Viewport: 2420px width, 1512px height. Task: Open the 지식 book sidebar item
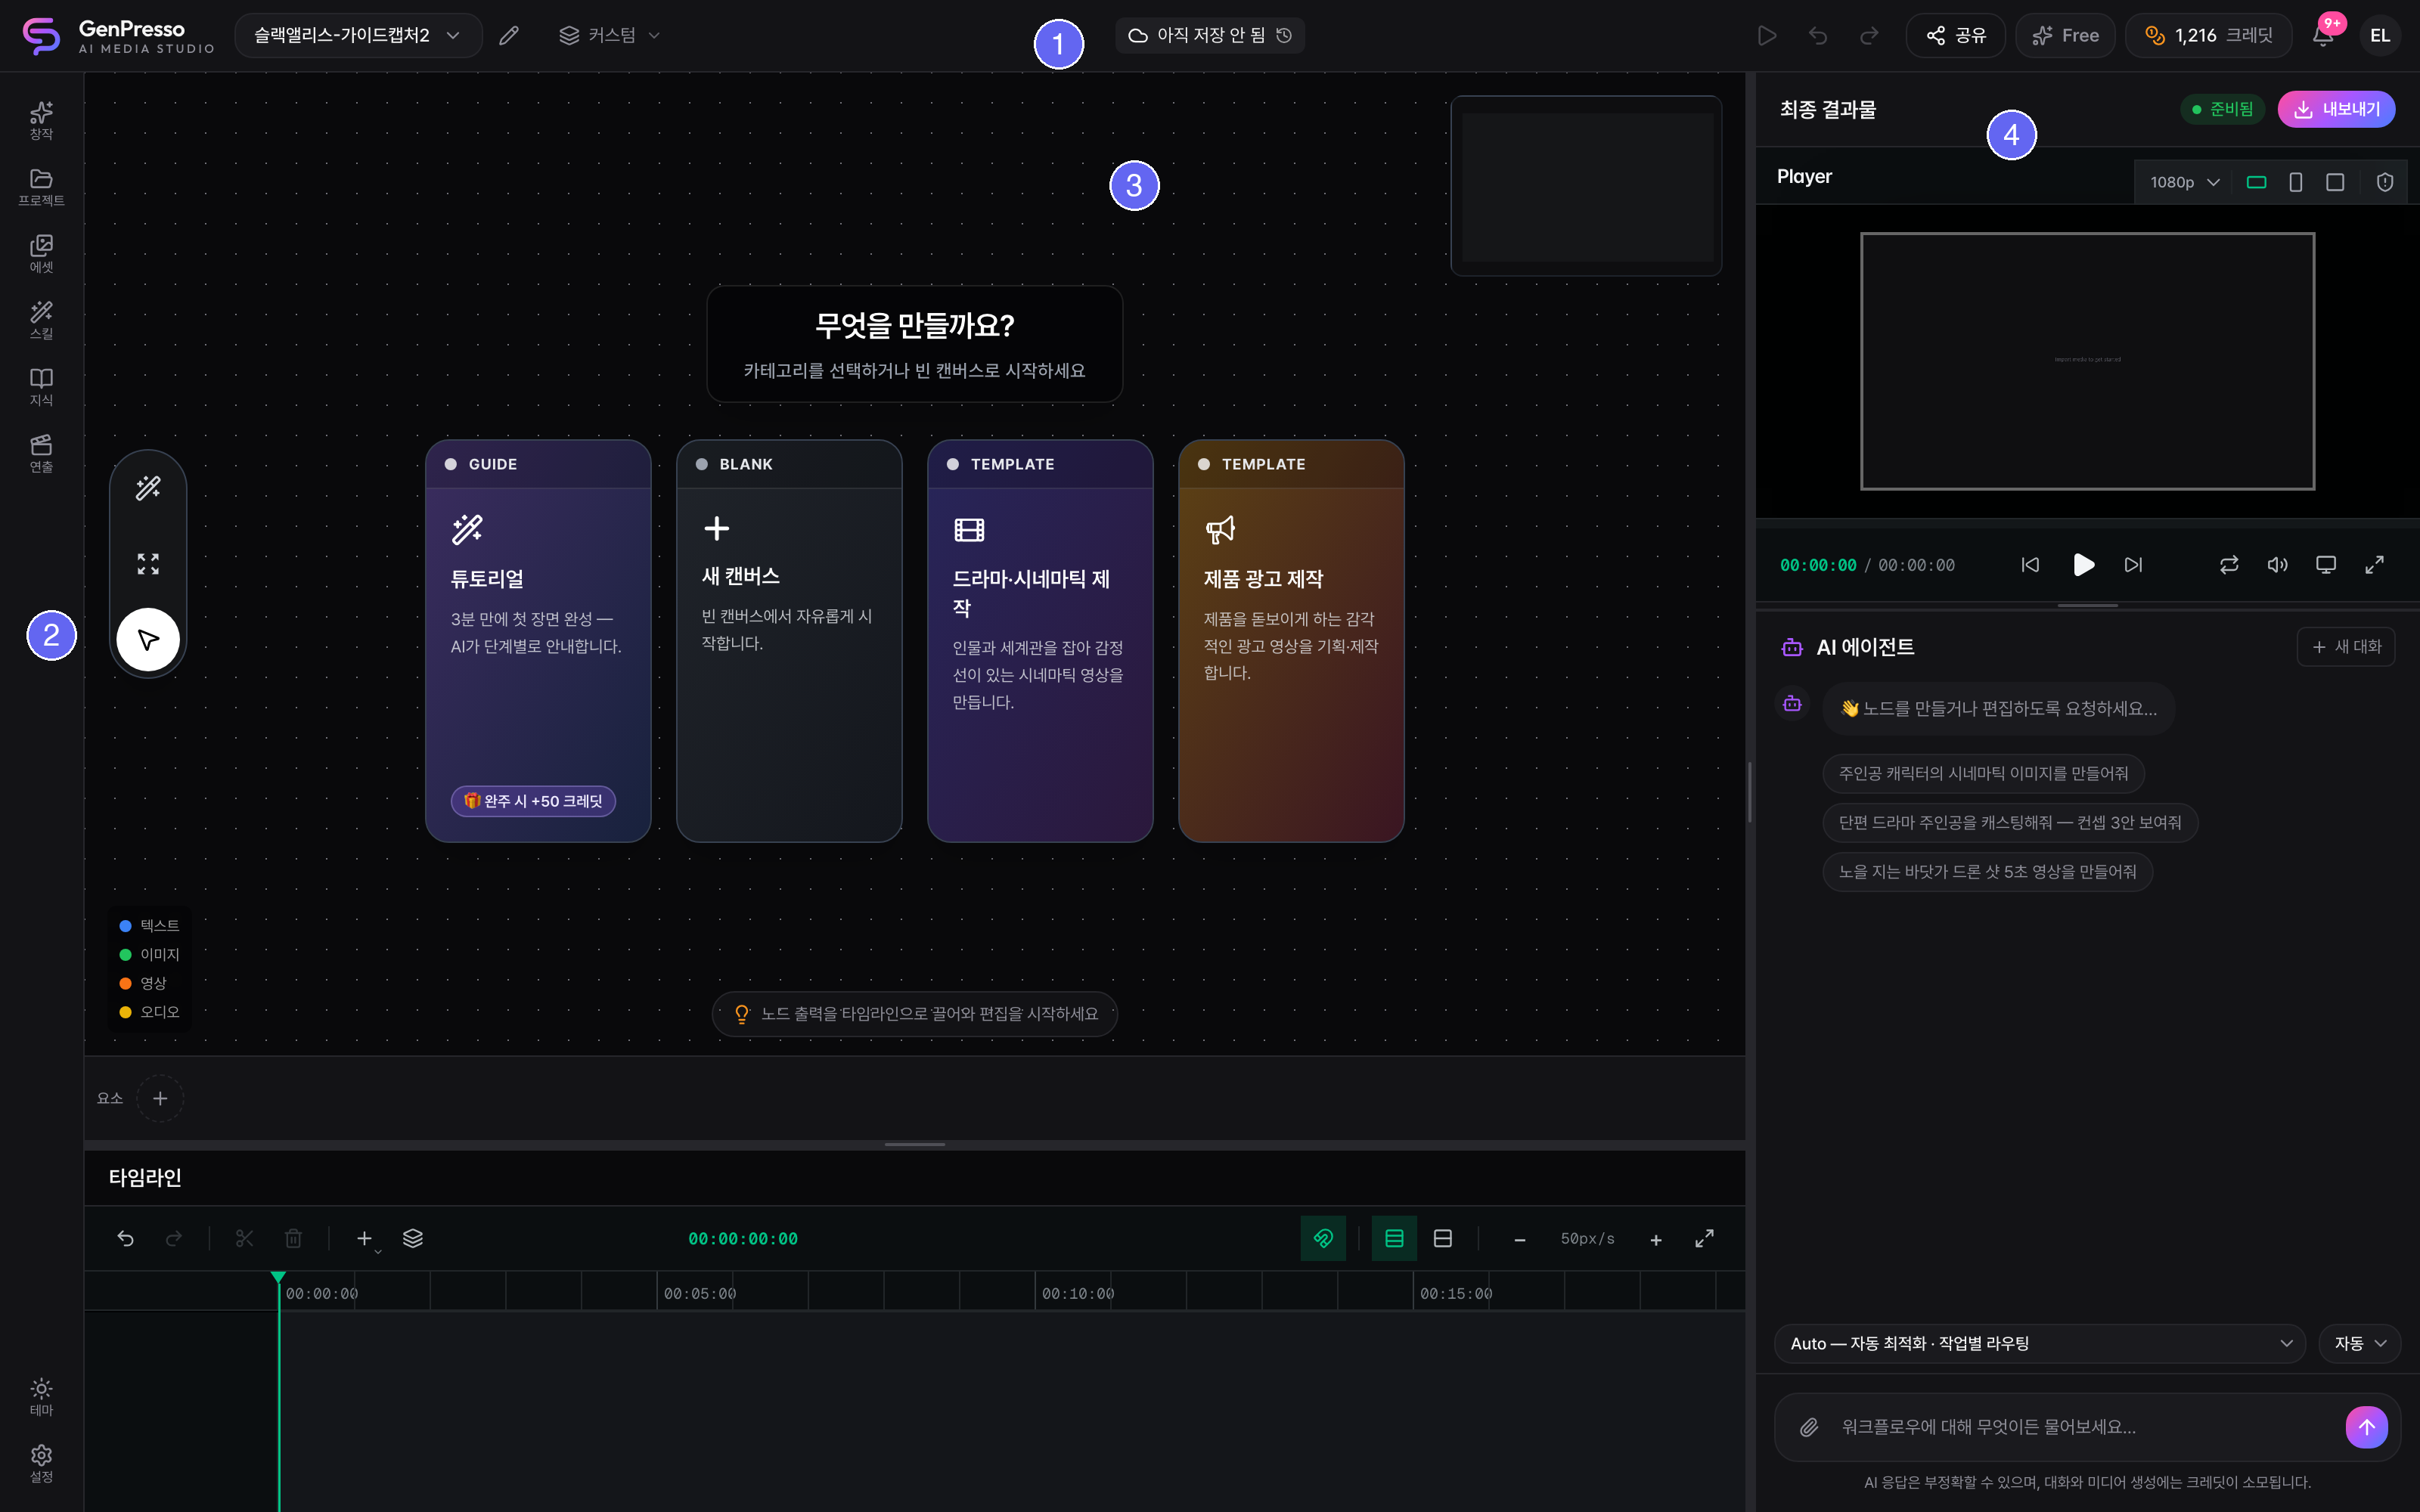point(41,387)
